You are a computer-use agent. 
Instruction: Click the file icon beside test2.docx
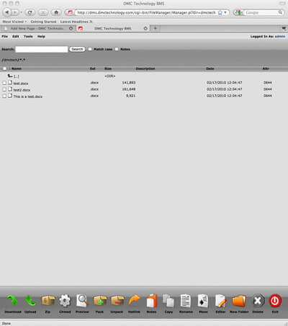[x=10, y=89]
